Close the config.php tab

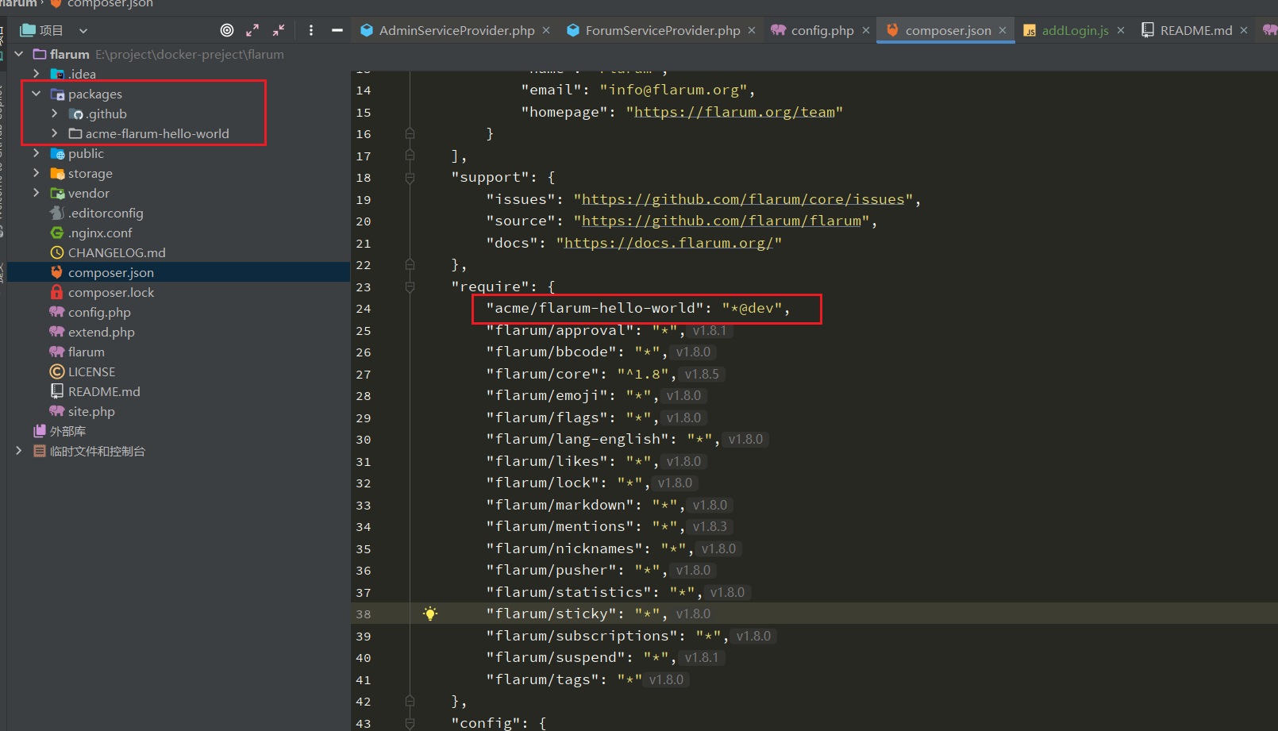tap(866, 30)
